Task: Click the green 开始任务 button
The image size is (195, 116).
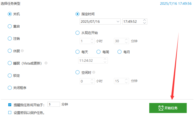Action: 168,108
